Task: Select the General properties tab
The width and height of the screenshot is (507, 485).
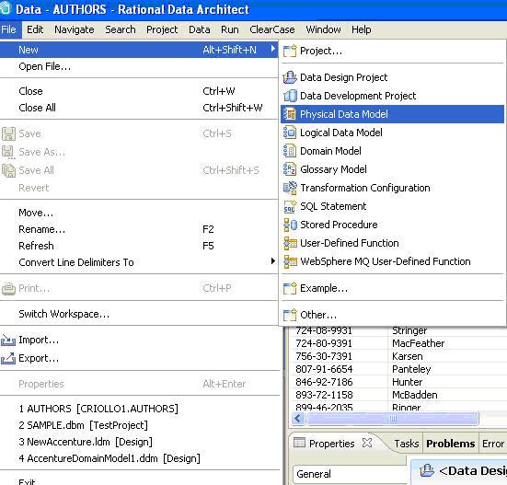Action: coord(349,474)
